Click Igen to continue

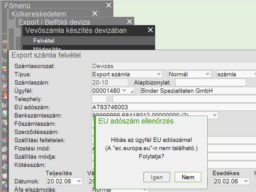pyautogui.click(x=157, y=177)
